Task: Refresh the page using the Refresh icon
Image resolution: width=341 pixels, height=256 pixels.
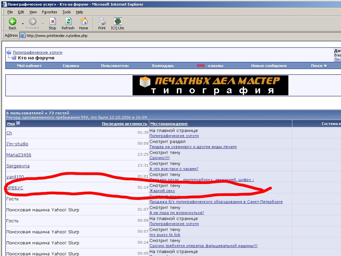Action: pos(68,22)
